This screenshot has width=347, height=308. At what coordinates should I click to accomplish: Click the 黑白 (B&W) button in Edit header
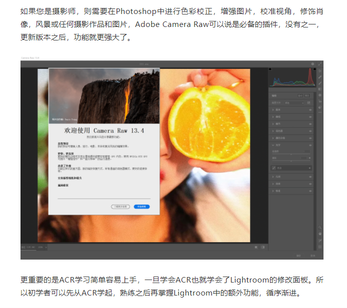coord(307,96)
